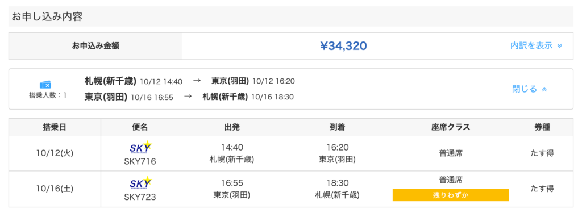This screenshot has height=217, width=582.
Task: Click the double chevron beside 閉じる
Action: click(544, 89)
